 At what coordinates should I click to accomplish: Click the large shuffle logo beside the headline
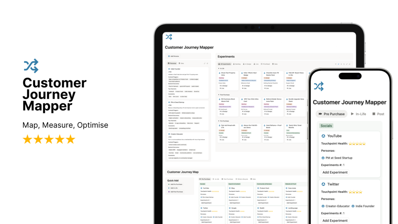click(x=31, y=66)
